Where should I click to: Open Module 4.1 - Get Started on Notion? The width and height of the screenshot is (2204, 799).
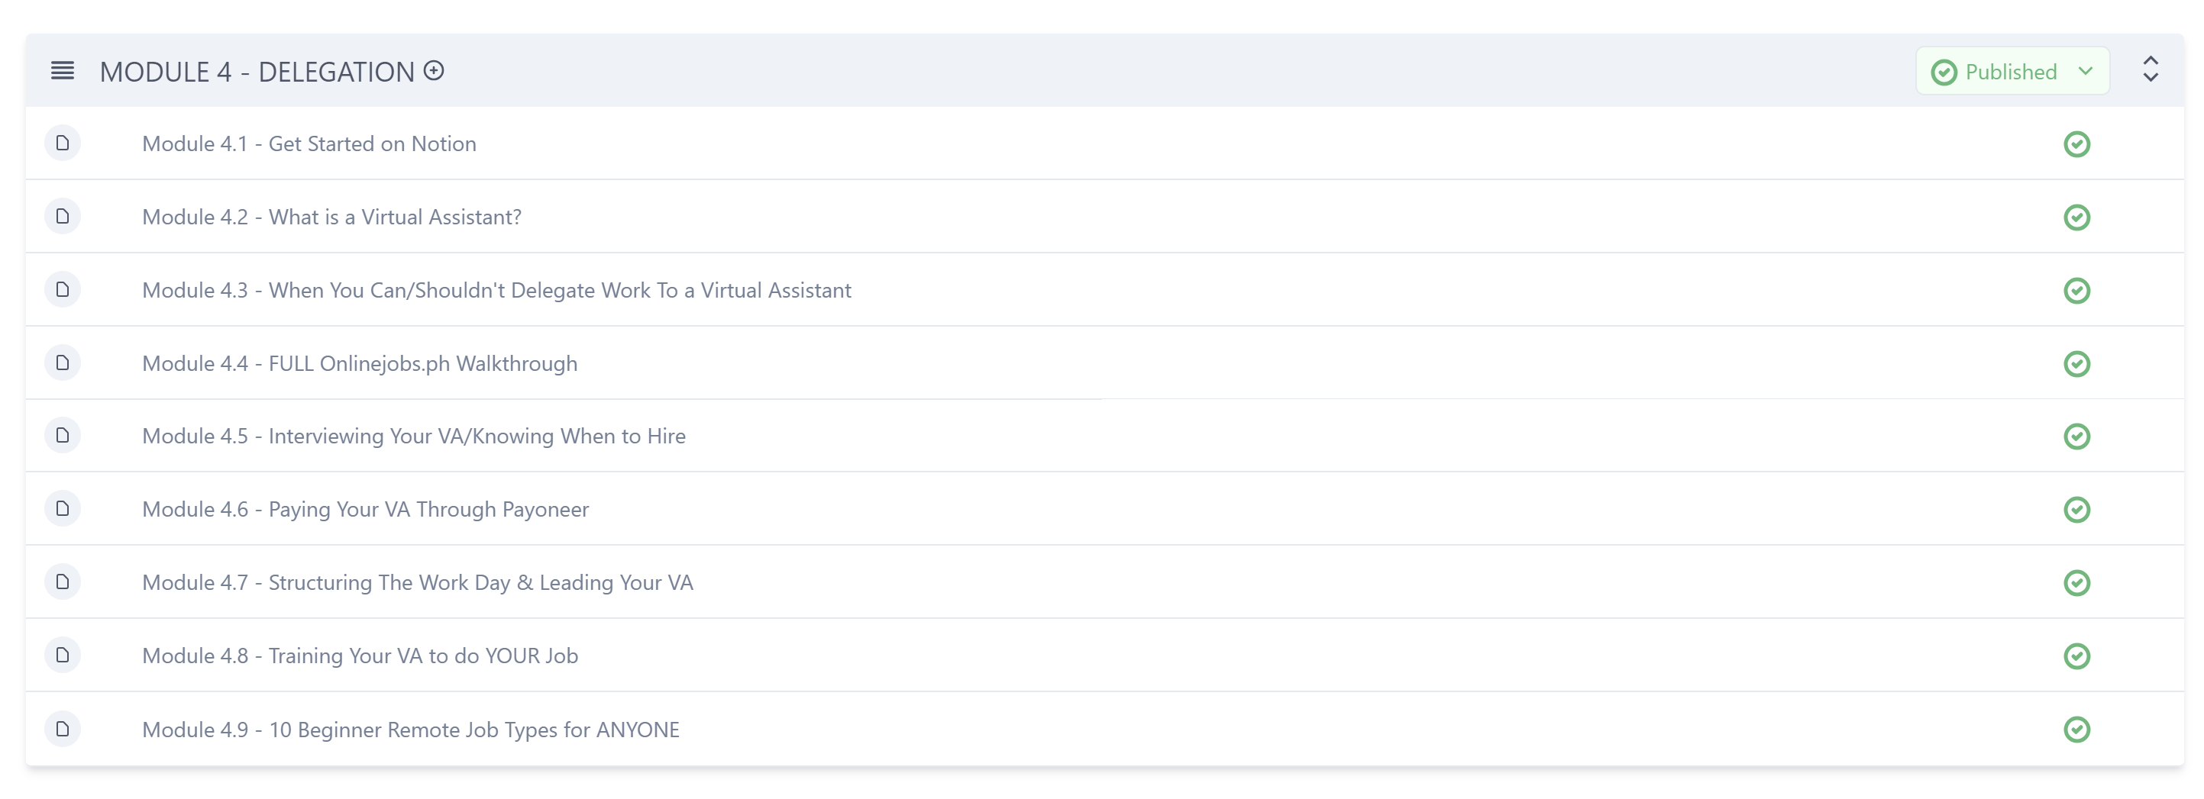click(309, 144)
